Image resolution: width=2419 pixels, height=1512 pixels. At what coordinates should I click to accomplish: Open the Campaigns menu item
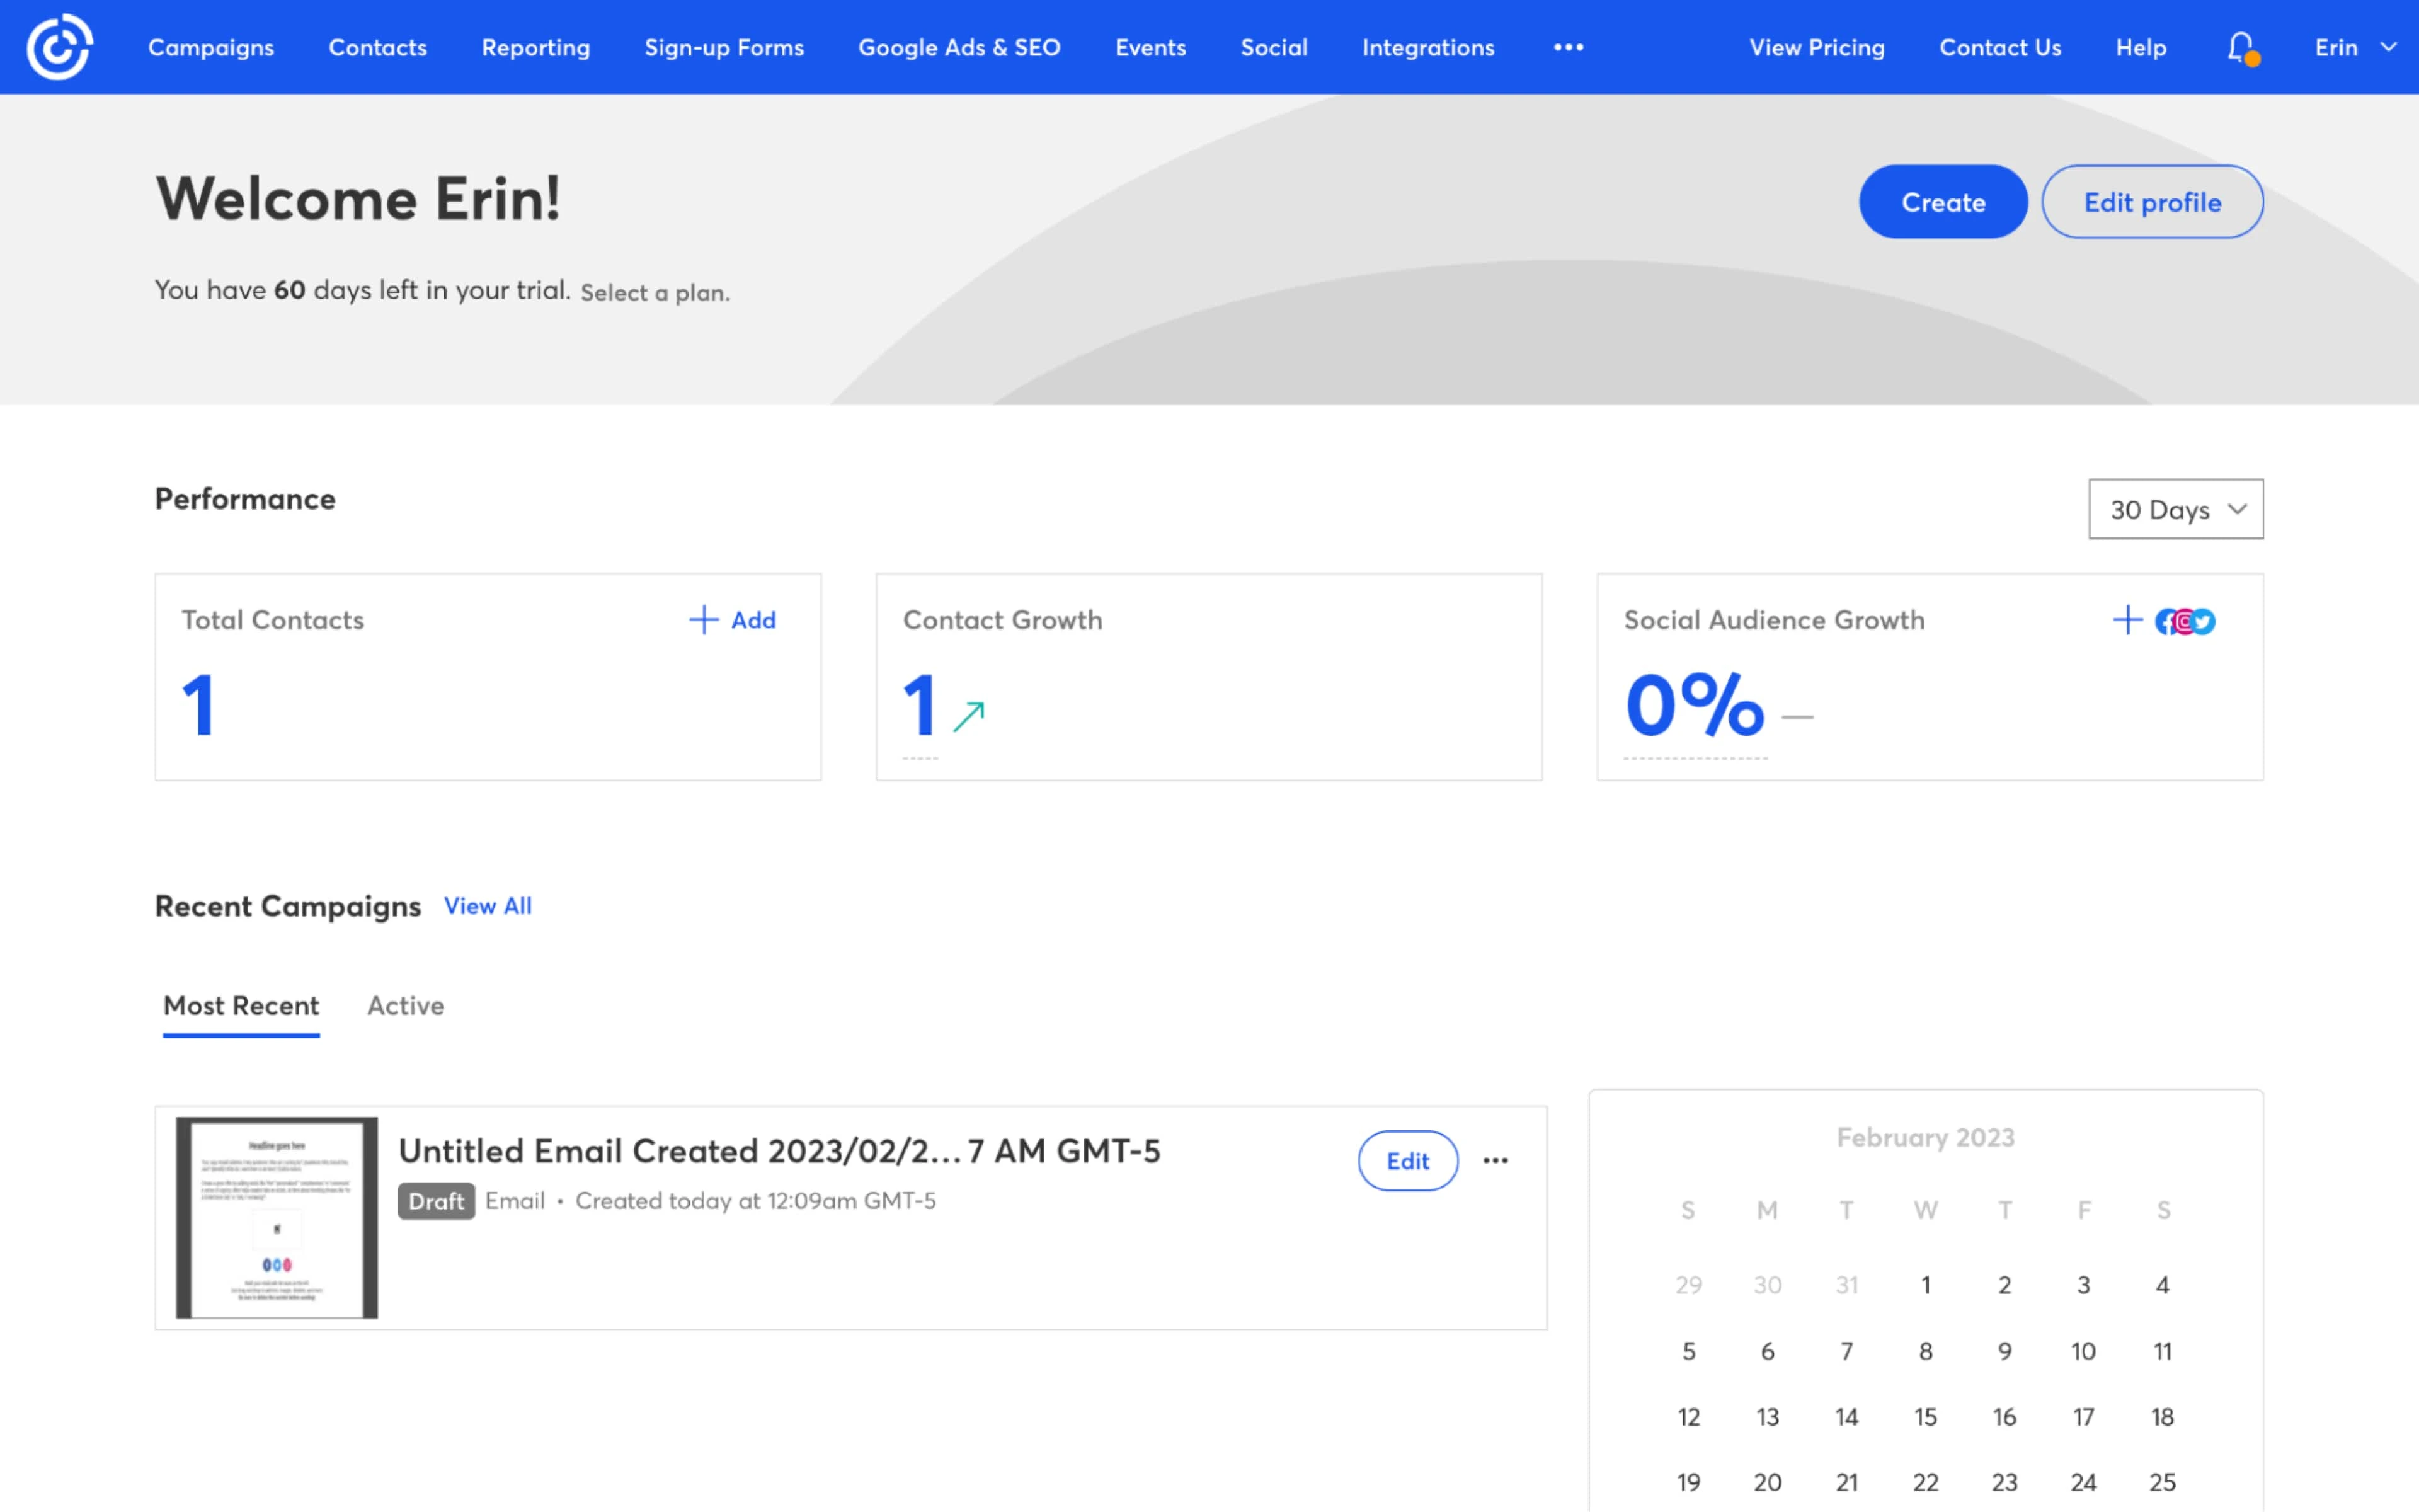211,47
